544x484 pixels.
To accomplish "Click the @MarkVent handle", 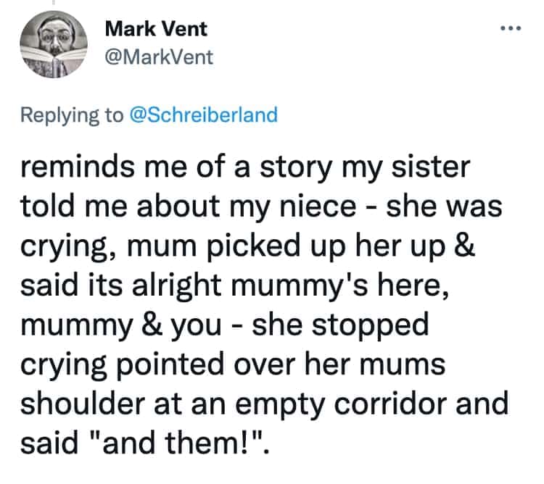I will pos(160,58).
